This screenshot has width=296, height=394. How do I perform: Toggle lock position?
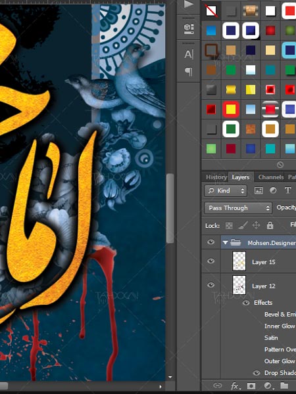[257, 225]
